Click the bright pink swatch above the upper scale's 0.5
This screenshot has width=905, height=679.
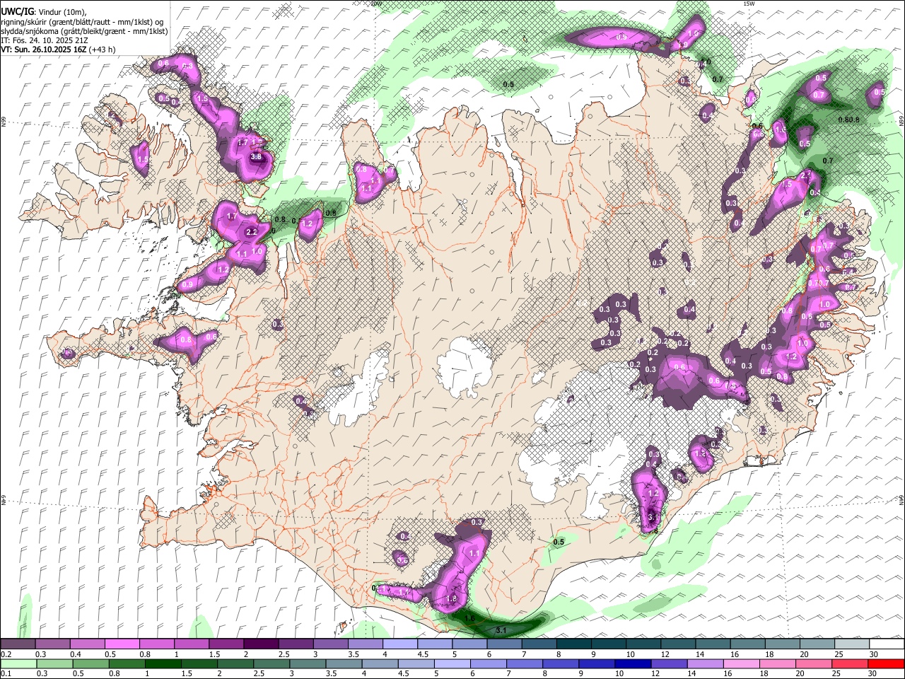pos(122,644)
